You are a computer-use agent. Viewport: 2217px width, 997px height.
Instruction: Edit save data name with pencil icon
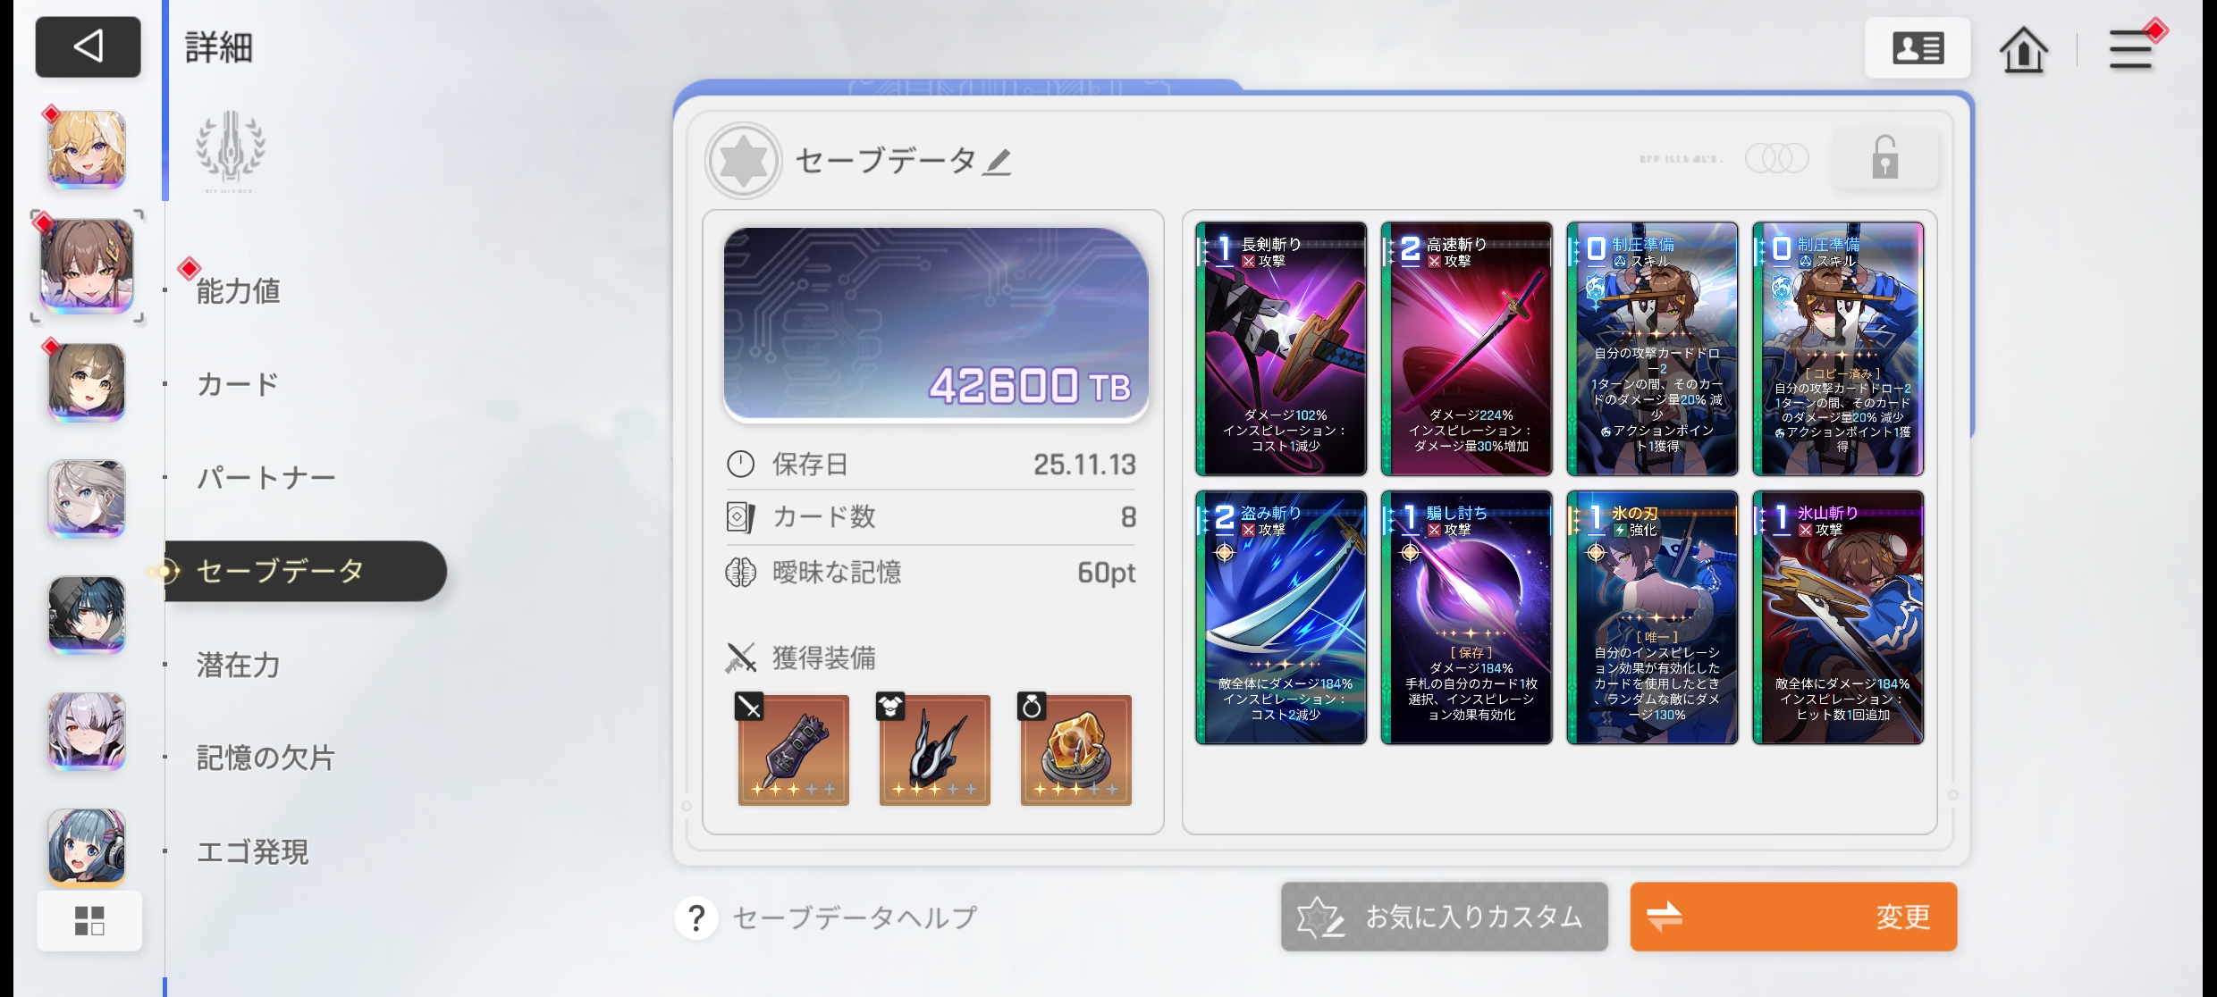[x=998, y=162]
